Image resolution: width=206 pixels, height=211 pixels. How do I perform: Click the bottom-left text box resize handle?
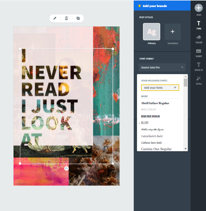pos(20,163)
